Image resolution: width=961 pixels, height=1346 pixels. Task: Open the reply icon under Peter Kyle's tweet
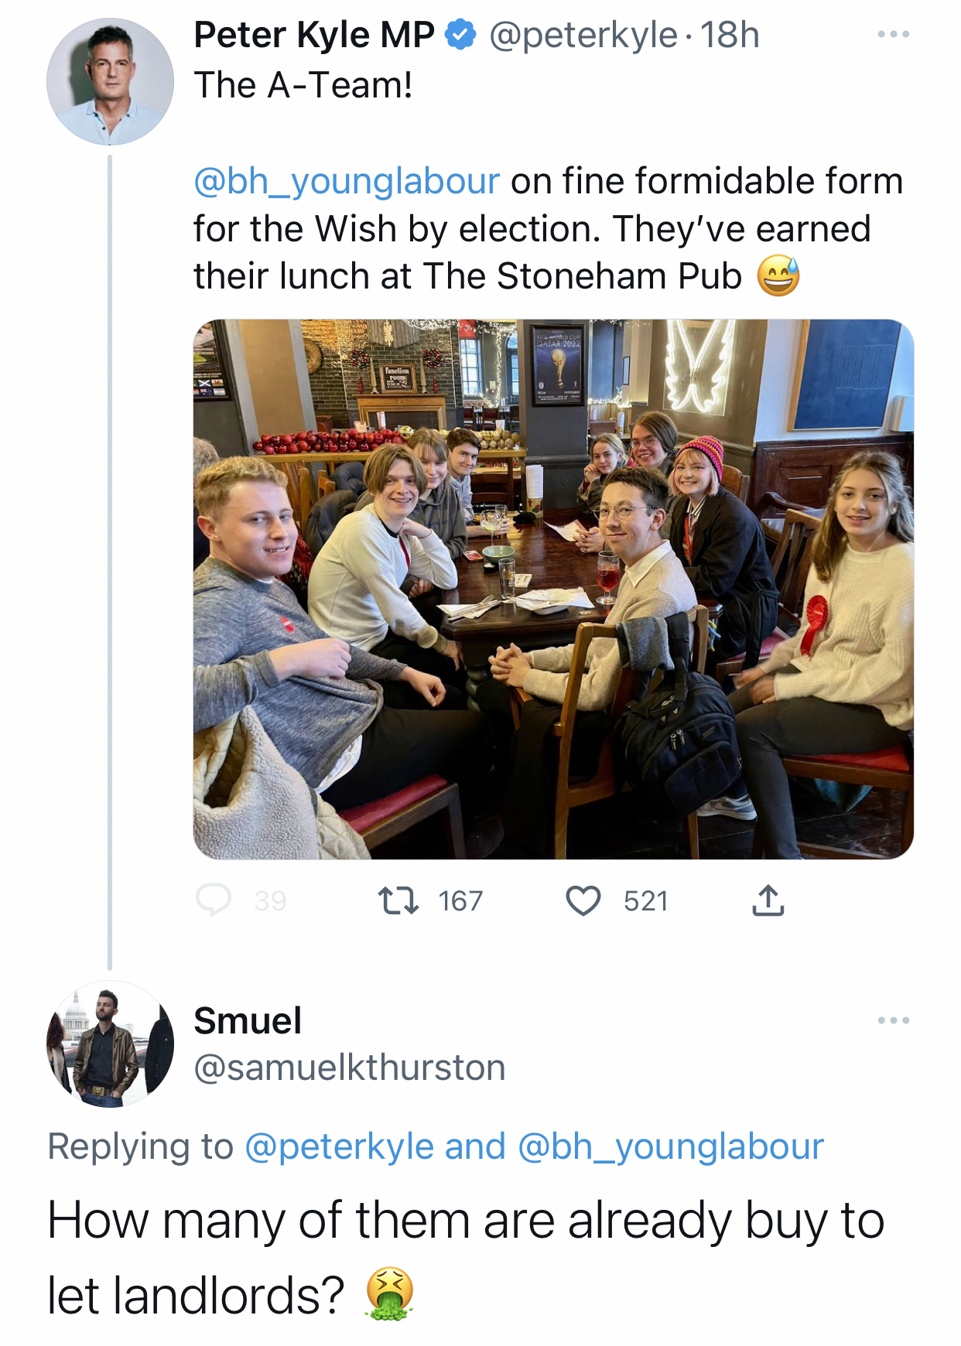(x=214, y=900)
